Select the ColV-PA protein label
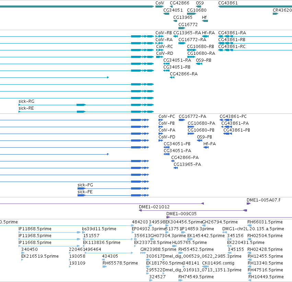 click(x=167, y=131)
